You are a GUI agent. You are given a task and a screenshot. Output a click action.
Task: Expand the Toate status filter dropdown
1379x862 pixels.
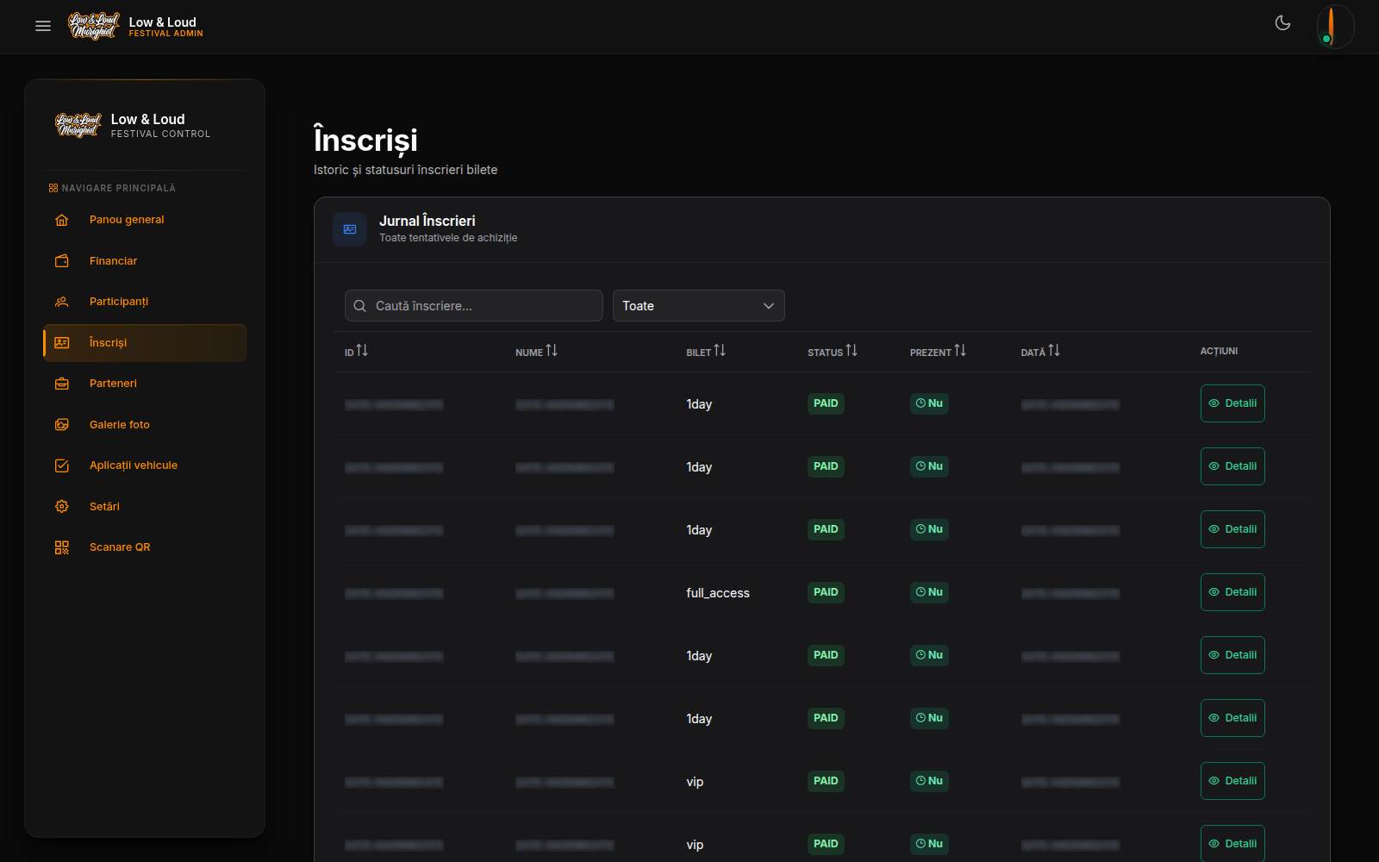tap(699, 306)
